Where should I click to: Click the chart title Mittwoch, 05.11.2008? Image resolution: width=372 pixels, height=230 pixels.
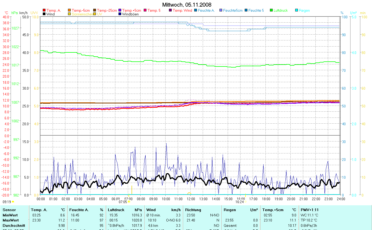187,5
